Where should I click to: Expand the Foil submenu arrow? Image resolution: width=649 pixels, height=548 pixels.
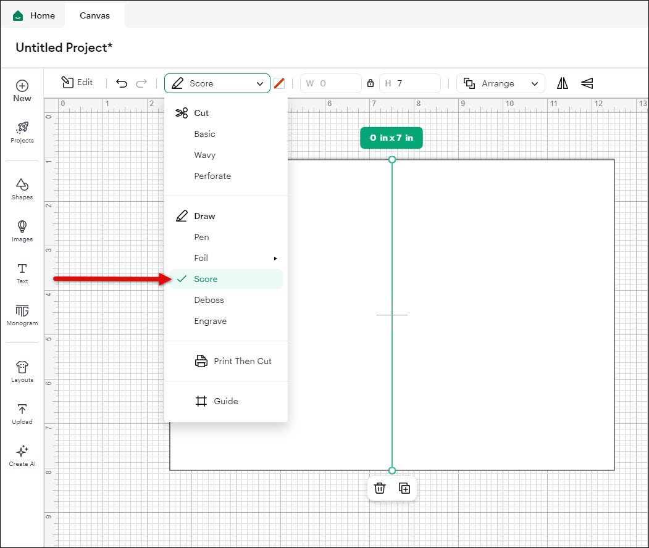pyautogui.click(x=275, y=259)
